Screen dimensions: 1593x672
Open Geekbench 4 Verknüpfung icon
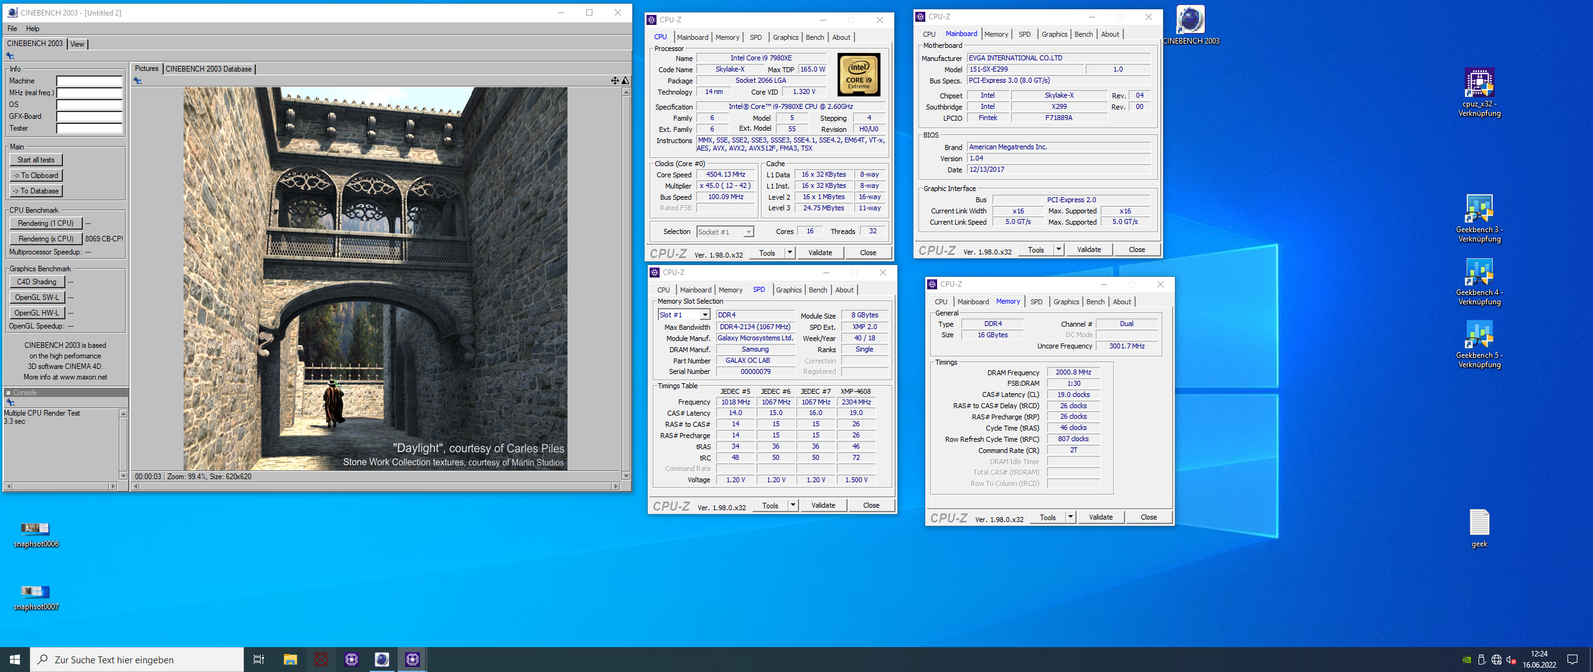click(x=1479, y=281)
